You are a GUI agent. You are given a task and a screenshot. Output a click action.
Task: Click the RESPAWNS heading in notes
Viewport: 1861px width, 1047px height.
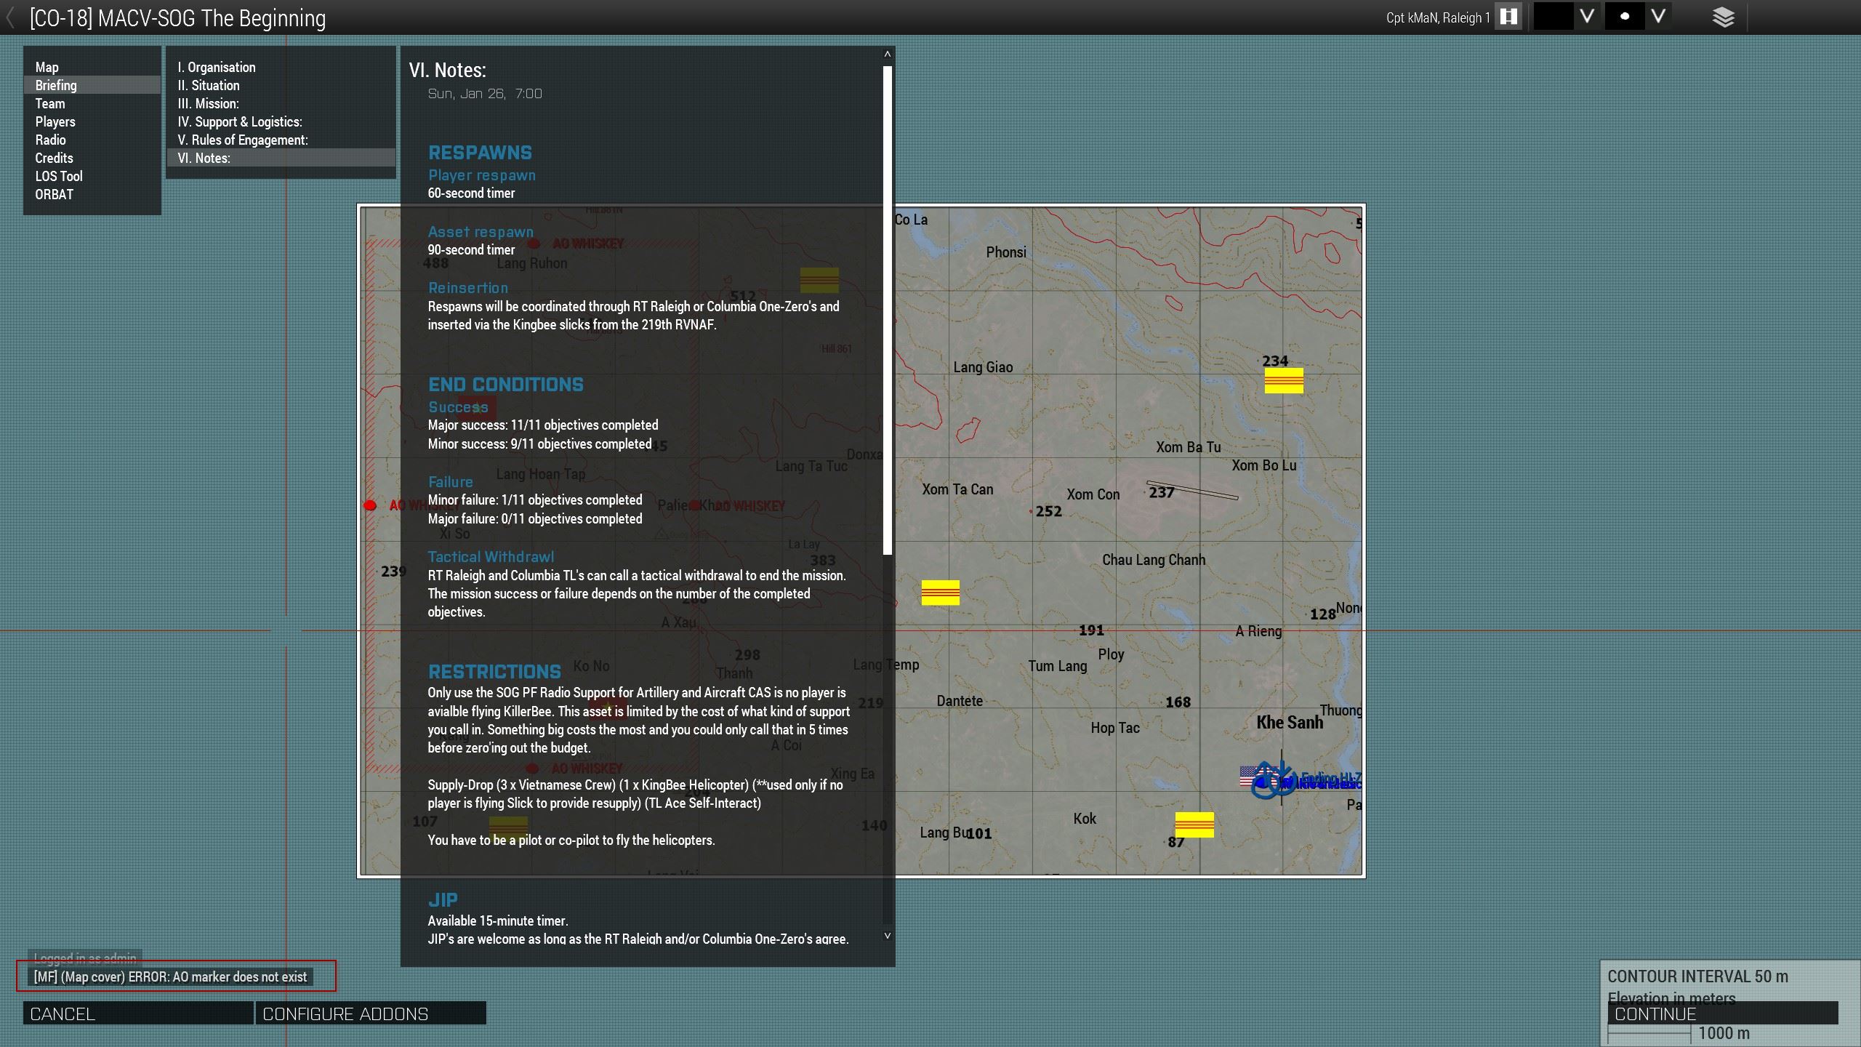click(480, 153)
